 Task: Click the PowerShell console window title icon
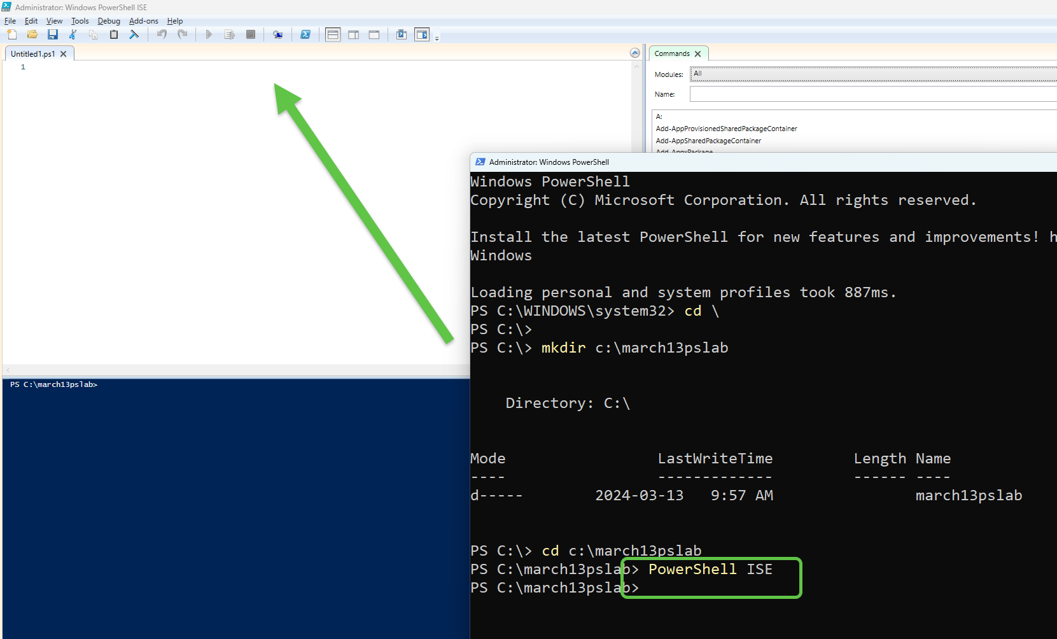click(x=480, y=162)
